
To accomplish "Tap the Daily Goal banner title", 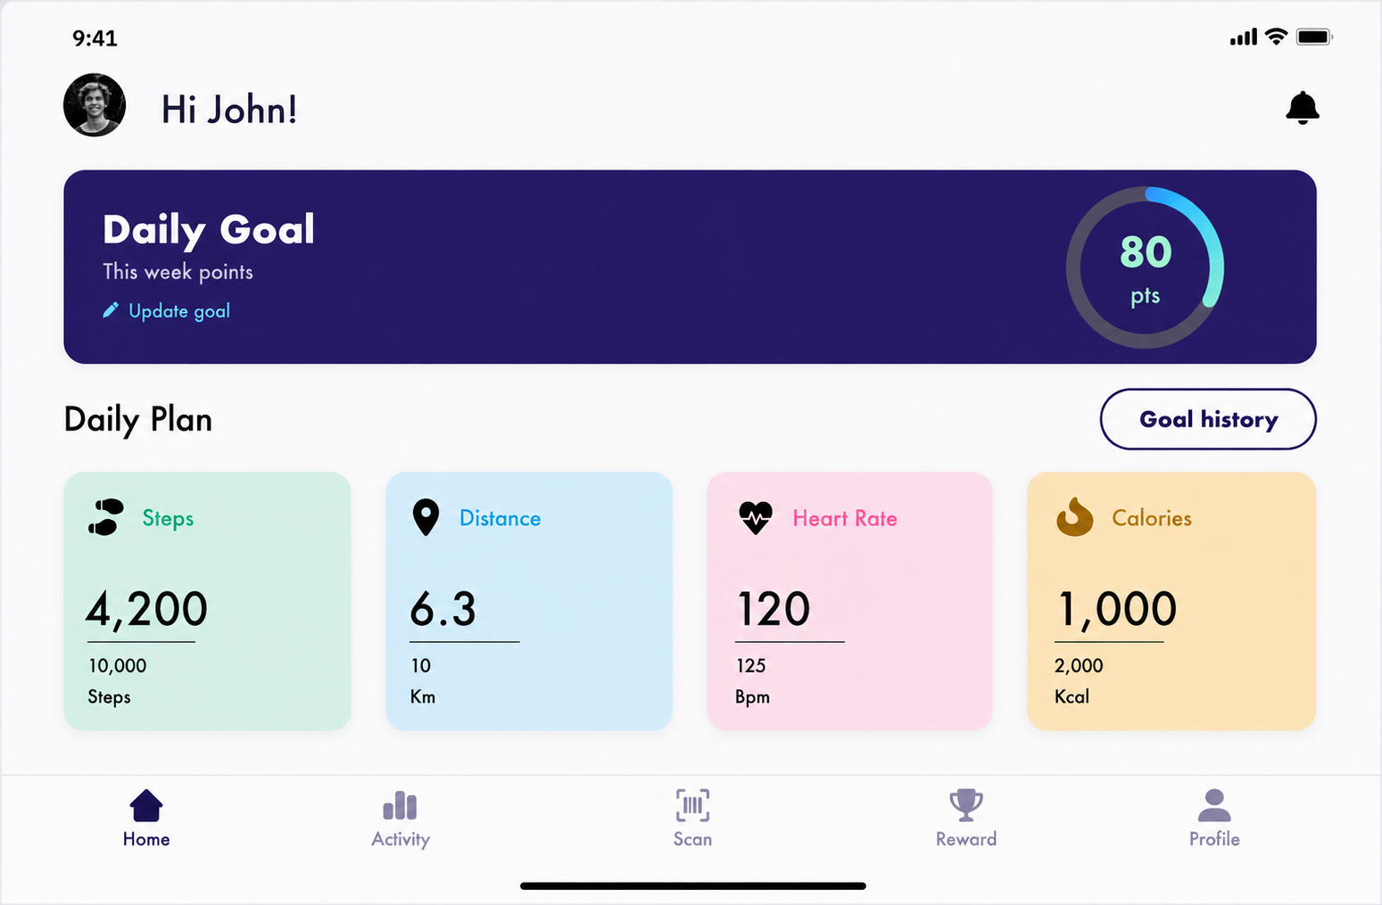I will [209, 230].
